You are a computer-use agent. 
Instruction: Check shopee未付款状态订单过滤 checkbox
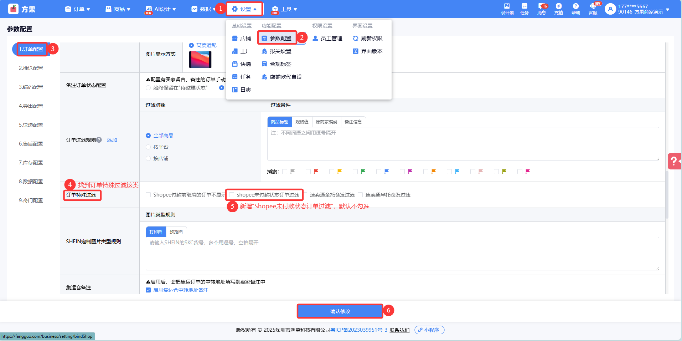click(x=232, y=195)
